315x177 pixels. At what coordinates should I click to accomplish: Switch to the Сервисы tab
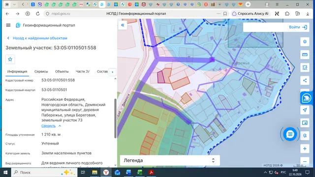tap(41, 71)
